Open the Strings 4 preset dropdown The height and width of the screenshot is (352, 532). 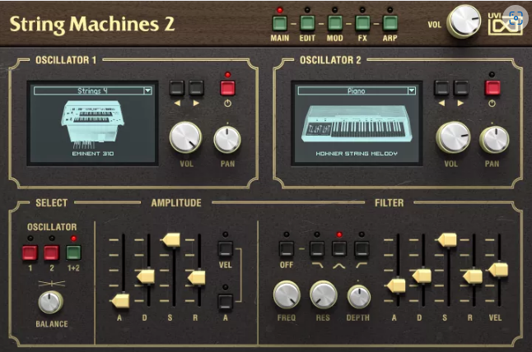point(92,90)
